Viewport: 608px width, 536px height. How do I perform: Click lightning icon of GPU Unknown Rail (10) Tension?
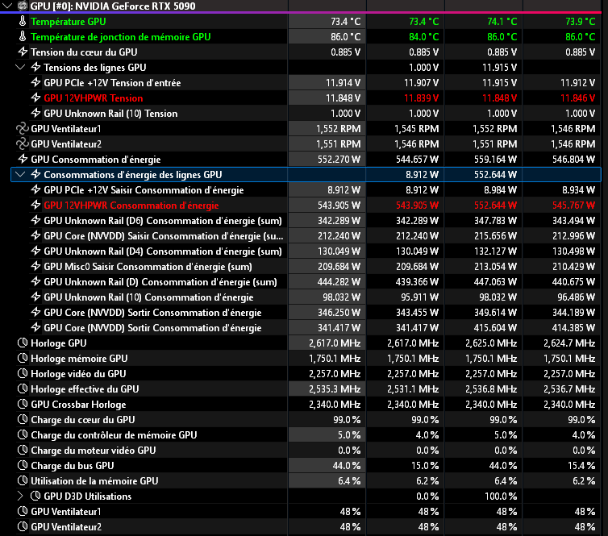pyautogui.click(x=35, y=113)
